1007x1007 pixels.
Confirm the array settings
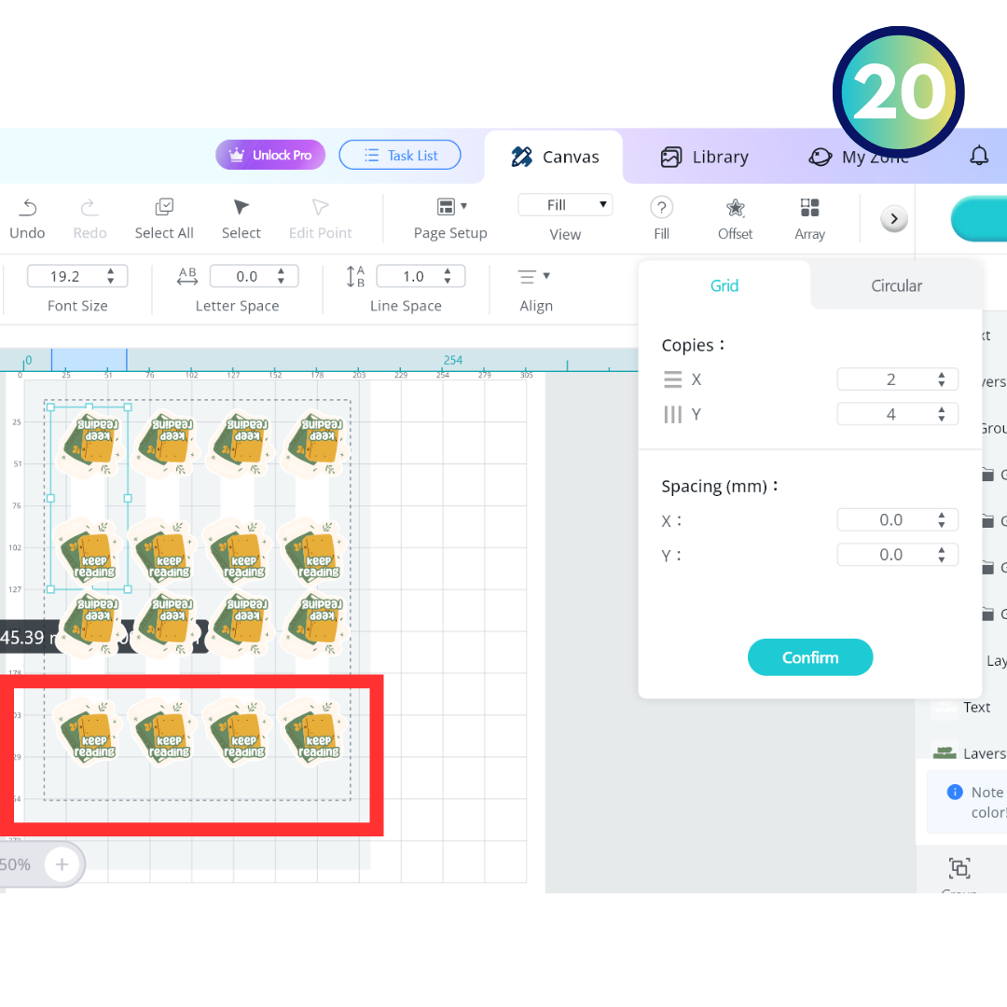pos(810,657)
